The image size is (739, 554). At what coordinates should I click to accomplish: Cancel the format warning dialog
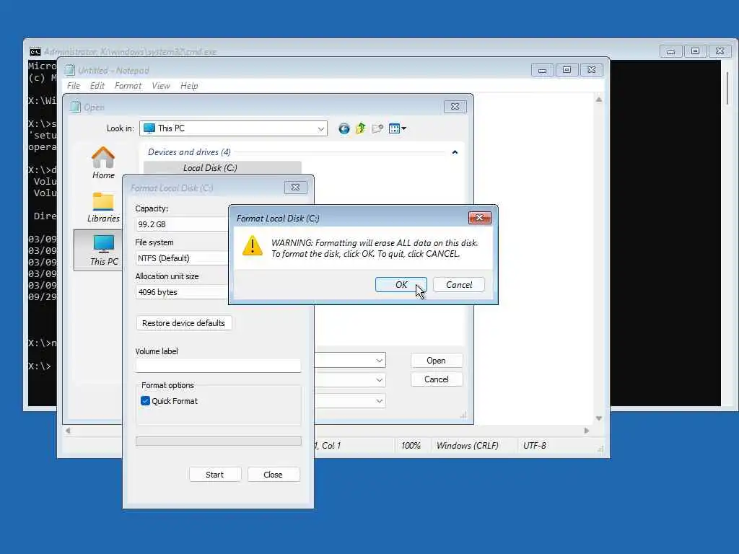click(x=458, y=284)
